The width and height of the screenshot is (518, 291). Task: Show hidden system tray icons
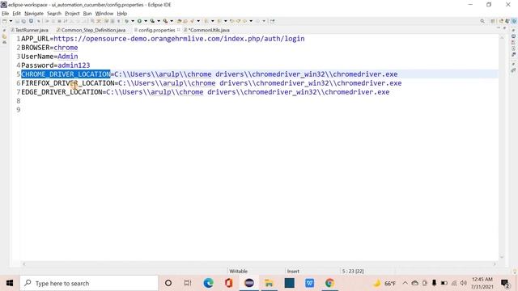tap(405, 283)
